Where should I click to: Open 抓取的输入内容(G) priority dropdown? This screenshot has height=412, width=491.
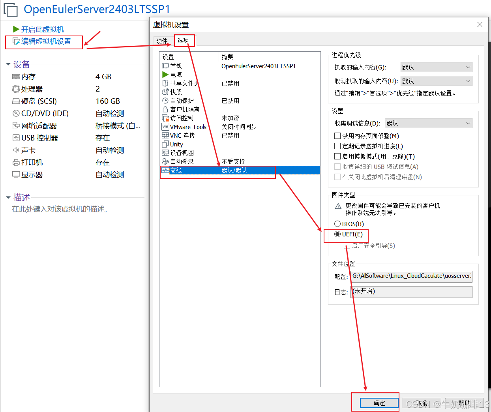pyautogui.click(x=436, y=67)
